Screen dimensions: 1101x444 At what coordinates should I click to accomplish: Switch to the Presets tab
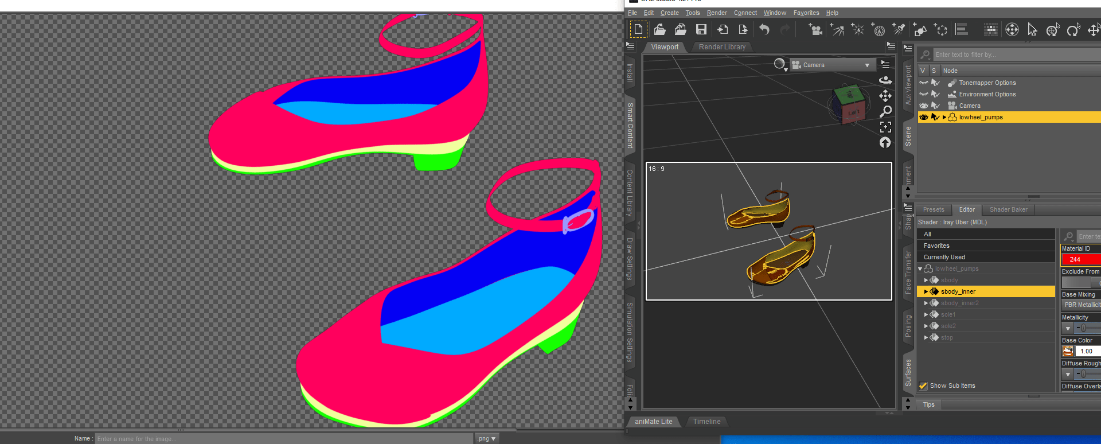[934, 210]
